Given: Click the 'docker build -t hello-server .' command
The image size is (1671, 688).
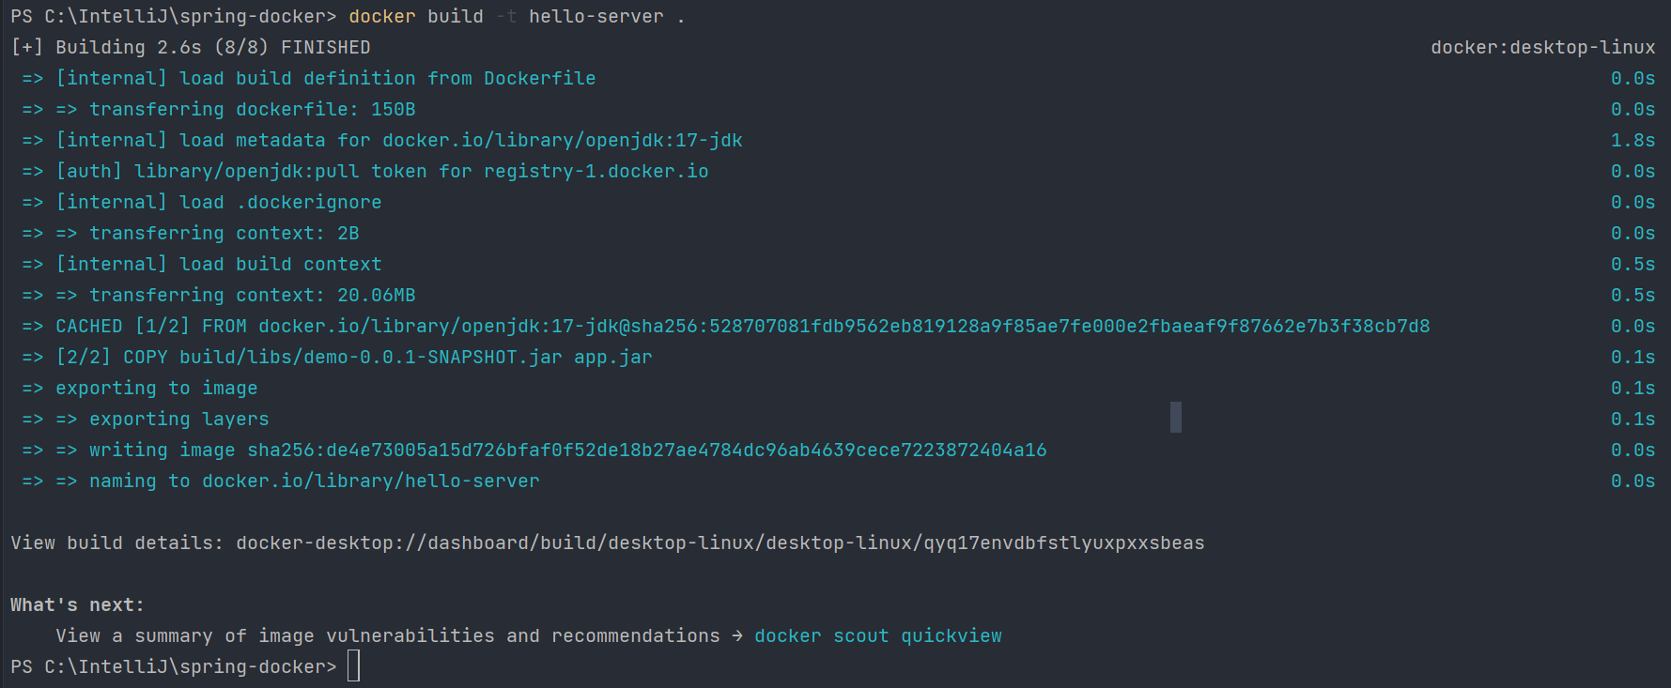Looking at the screenshot, I should pyautogui.click(x=517, y=17).
